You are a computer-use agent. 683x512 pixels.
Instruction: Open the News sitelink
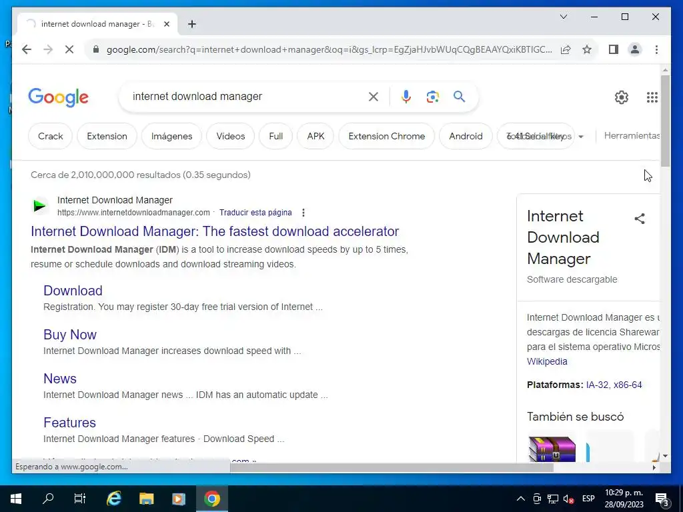coord(59,379)
